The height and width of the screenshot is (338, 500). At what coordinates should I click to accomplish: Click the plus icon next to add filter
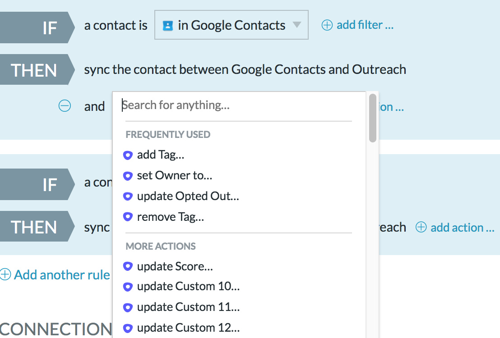coord(327,25)
